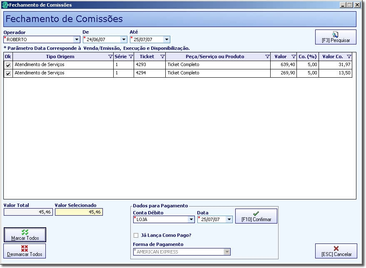Click Desmarcar Todos red crosses button
366x268 pixels.
pyautogui.click(x=25, y=251)
